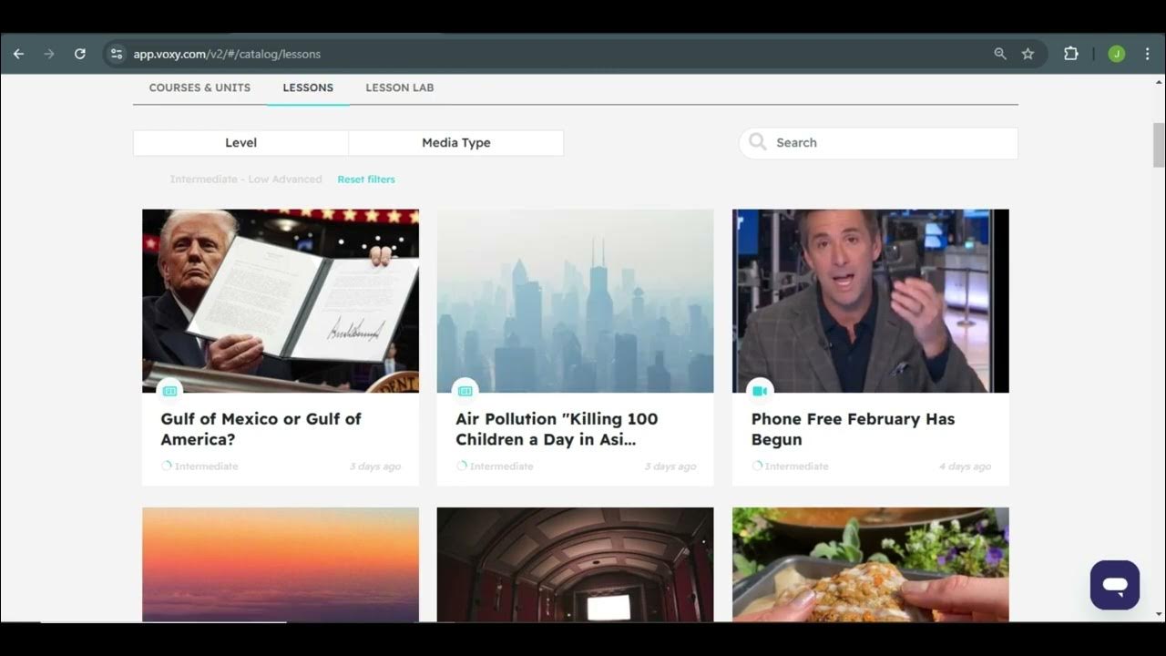
Task: Open the sunset sky lesson thumbnail
Action: [x=281, y=565]
